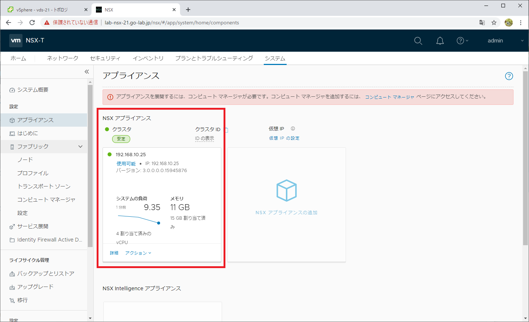Click the page help icon next to アプライアンス
This screenshot has height=322, width=529.
coord(509,76)
